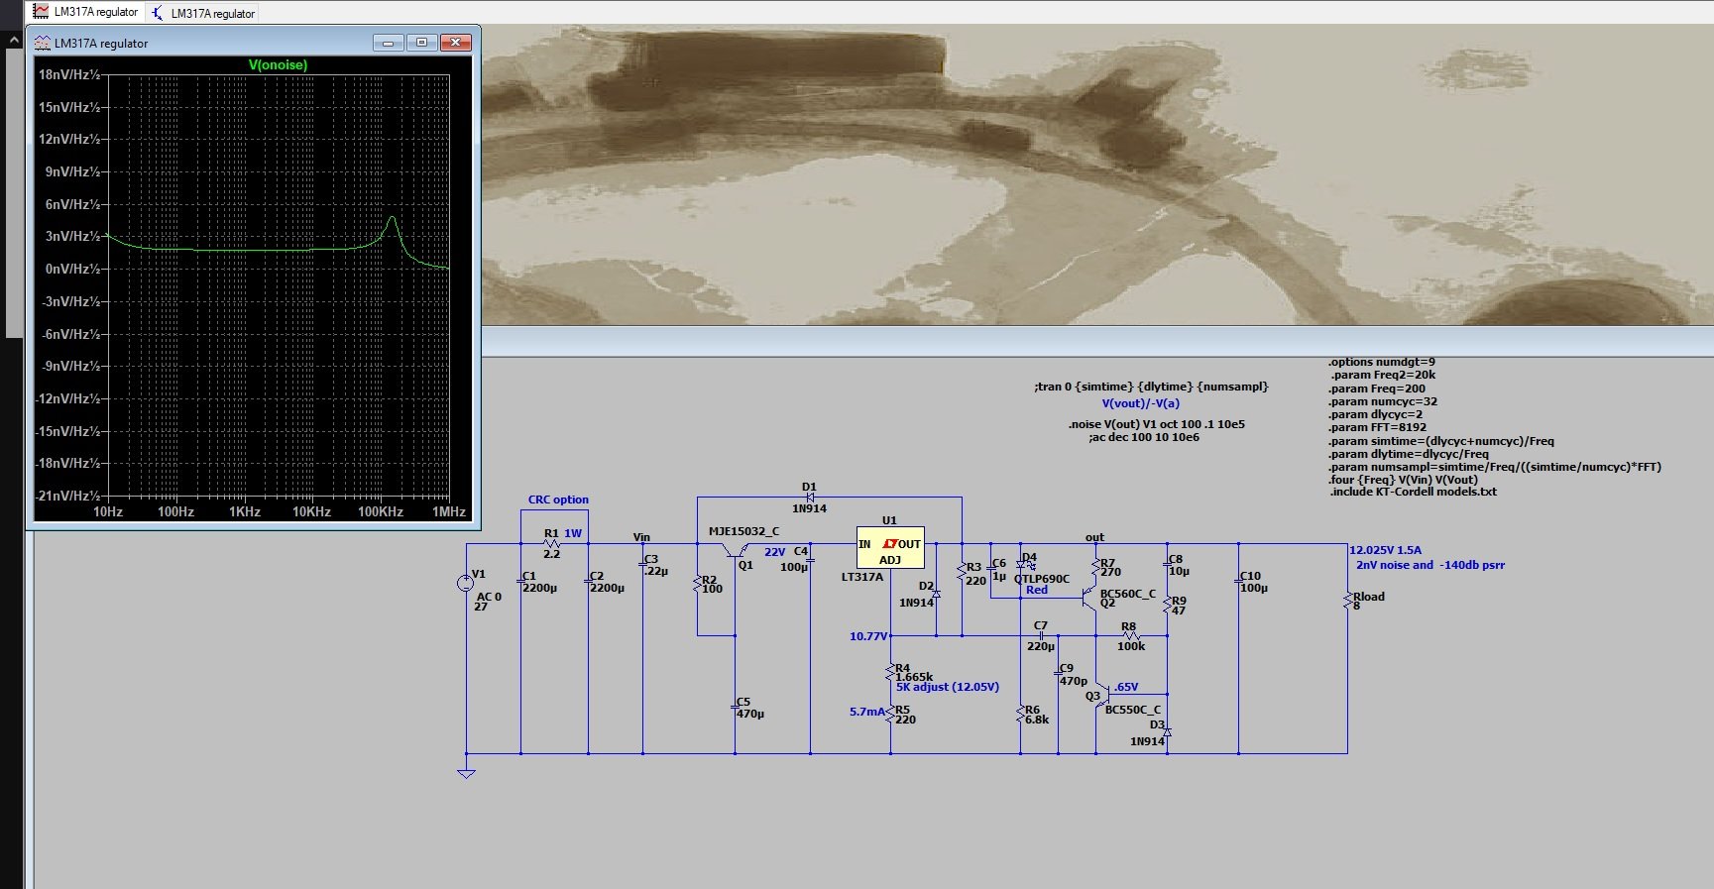This screenshot has height=889, width=1714.
Task: Select the Q1 MJE15032_C transistor
Action: 735,551
